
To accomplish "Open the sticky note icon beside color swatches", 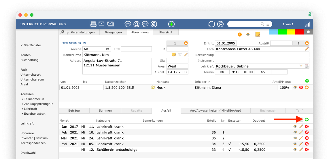I will tap(258, 34).
